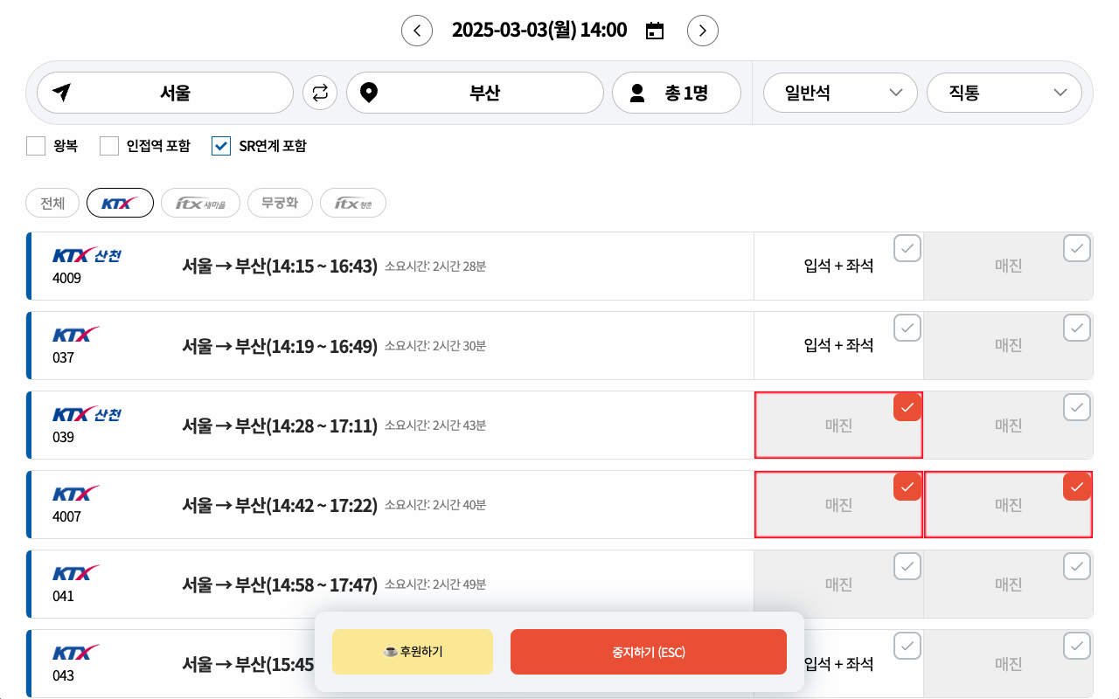Image resolution: width=1119 pixels, height=699 pixels.
Task: Uncheck the SR연계 포함 checkbox
Action: click(x=221, y=146)
